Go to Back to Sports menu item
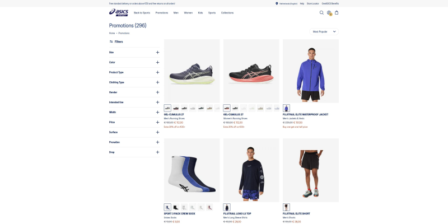 click(142, 13)
